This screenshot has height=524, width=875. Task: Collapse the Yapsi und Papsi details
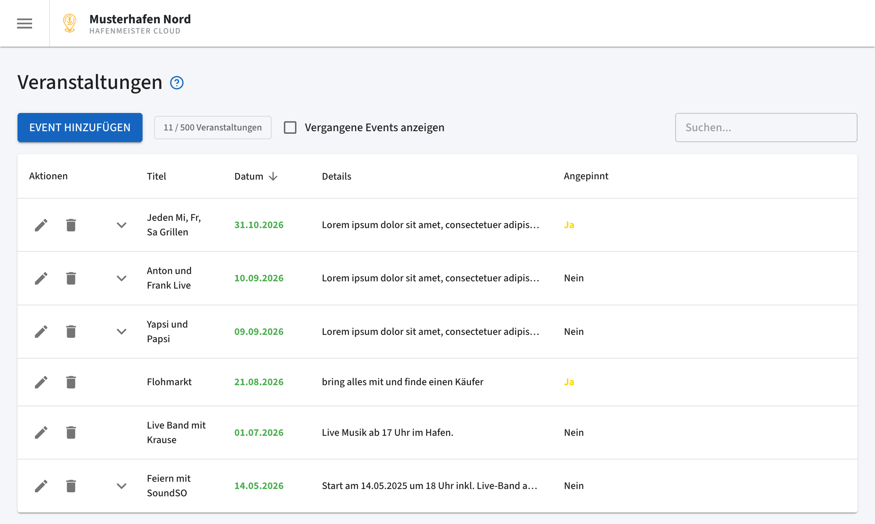tap(122, 331)
